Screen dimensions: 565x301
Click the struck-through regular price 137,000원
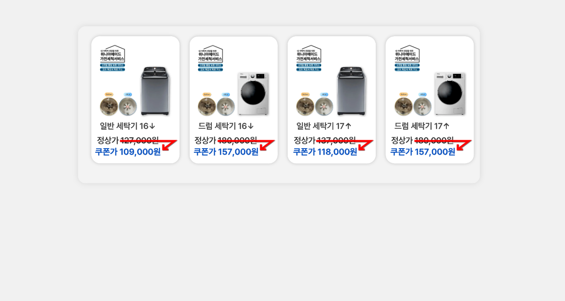(x=336, y=140)
